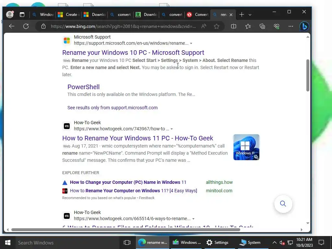Add this page to favorites with star icon
The height and width of the screenshot is (249, 332).
[x=216, y=26]
